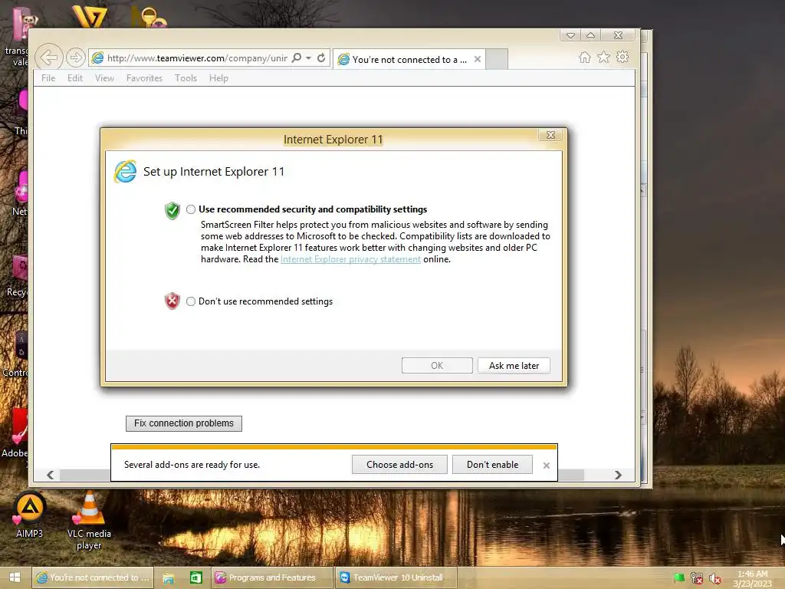The width and height of the screenshot is (785, 589).
Task: Click the "Ask me later" button
Action: tap(514, 366)
